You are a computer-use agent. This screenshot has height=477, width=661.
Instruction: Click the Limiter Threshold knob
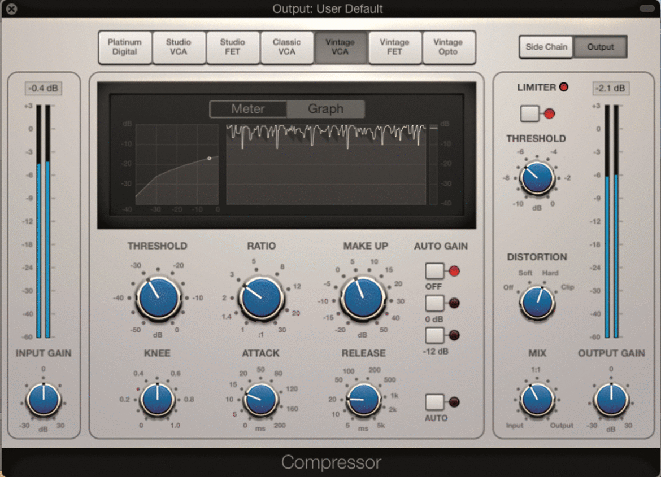point(537,179)
